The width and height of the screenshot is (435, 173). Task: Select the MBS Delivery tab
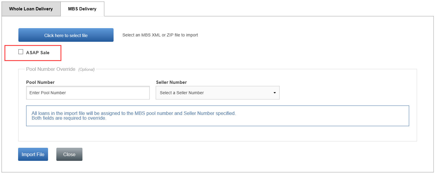coord(82,9)
